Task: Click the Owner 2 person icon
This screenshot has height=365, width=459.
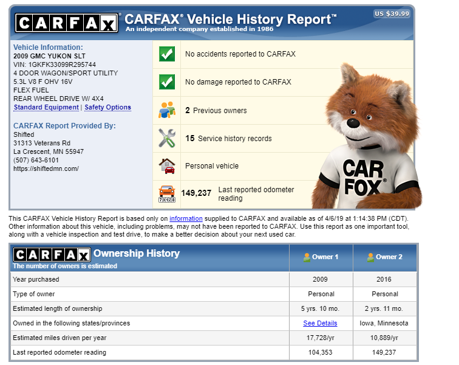Action: click(370, 257)
